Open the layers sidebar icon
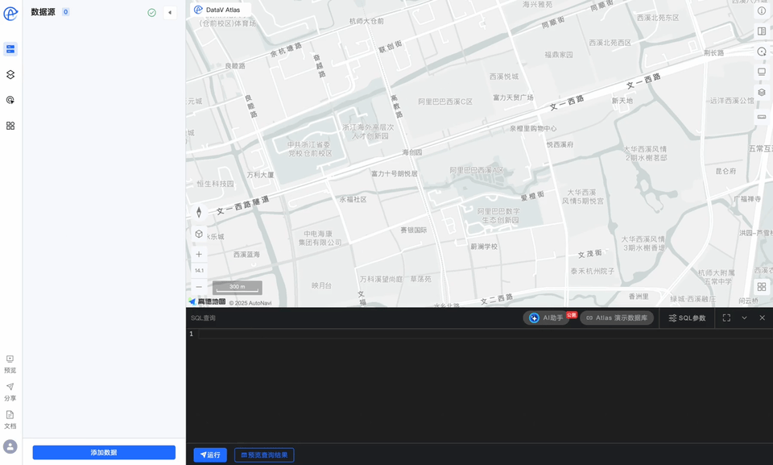773x465 pixels. [x=10, y=74]
